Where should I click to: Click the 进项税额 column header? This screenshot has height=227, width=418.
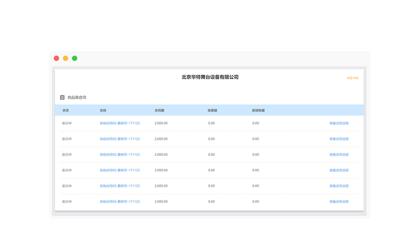coord(258,111)
